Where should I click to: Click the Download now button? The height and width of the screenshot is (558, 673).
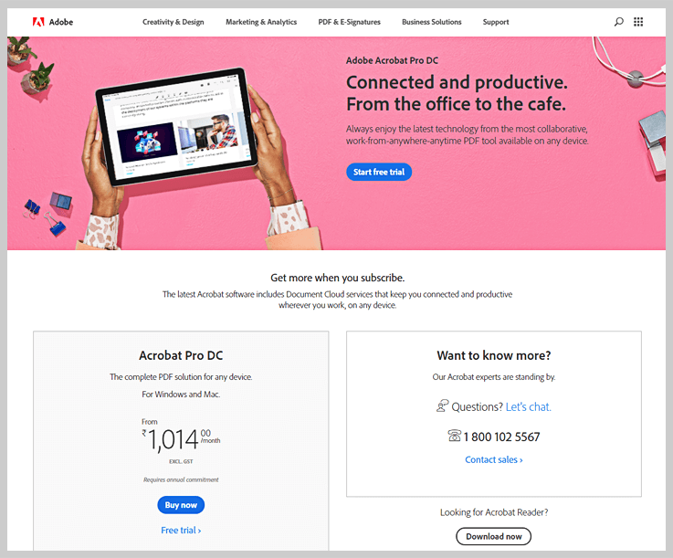coord(494,537)
